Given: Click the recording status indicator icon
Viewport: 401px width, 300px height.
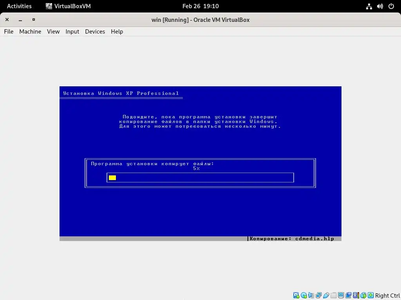Looking at the screenshot, I should click(349, 295).
